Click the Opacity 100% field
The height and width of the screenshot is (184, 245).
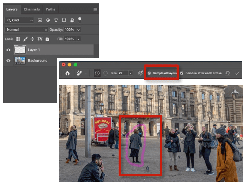pos(70,30)
